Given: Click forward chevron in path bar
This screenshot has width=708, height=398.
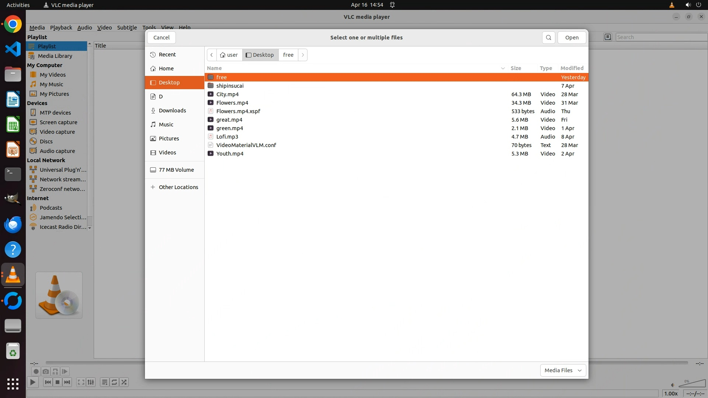Looking at the screenshot, I should click(x=303, y=55).
